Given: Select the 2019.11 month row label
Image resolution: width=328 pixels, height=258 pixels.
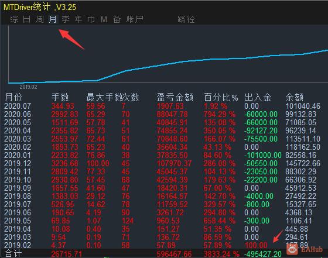Looking at the screenshot, I should [x=18, y=172].
